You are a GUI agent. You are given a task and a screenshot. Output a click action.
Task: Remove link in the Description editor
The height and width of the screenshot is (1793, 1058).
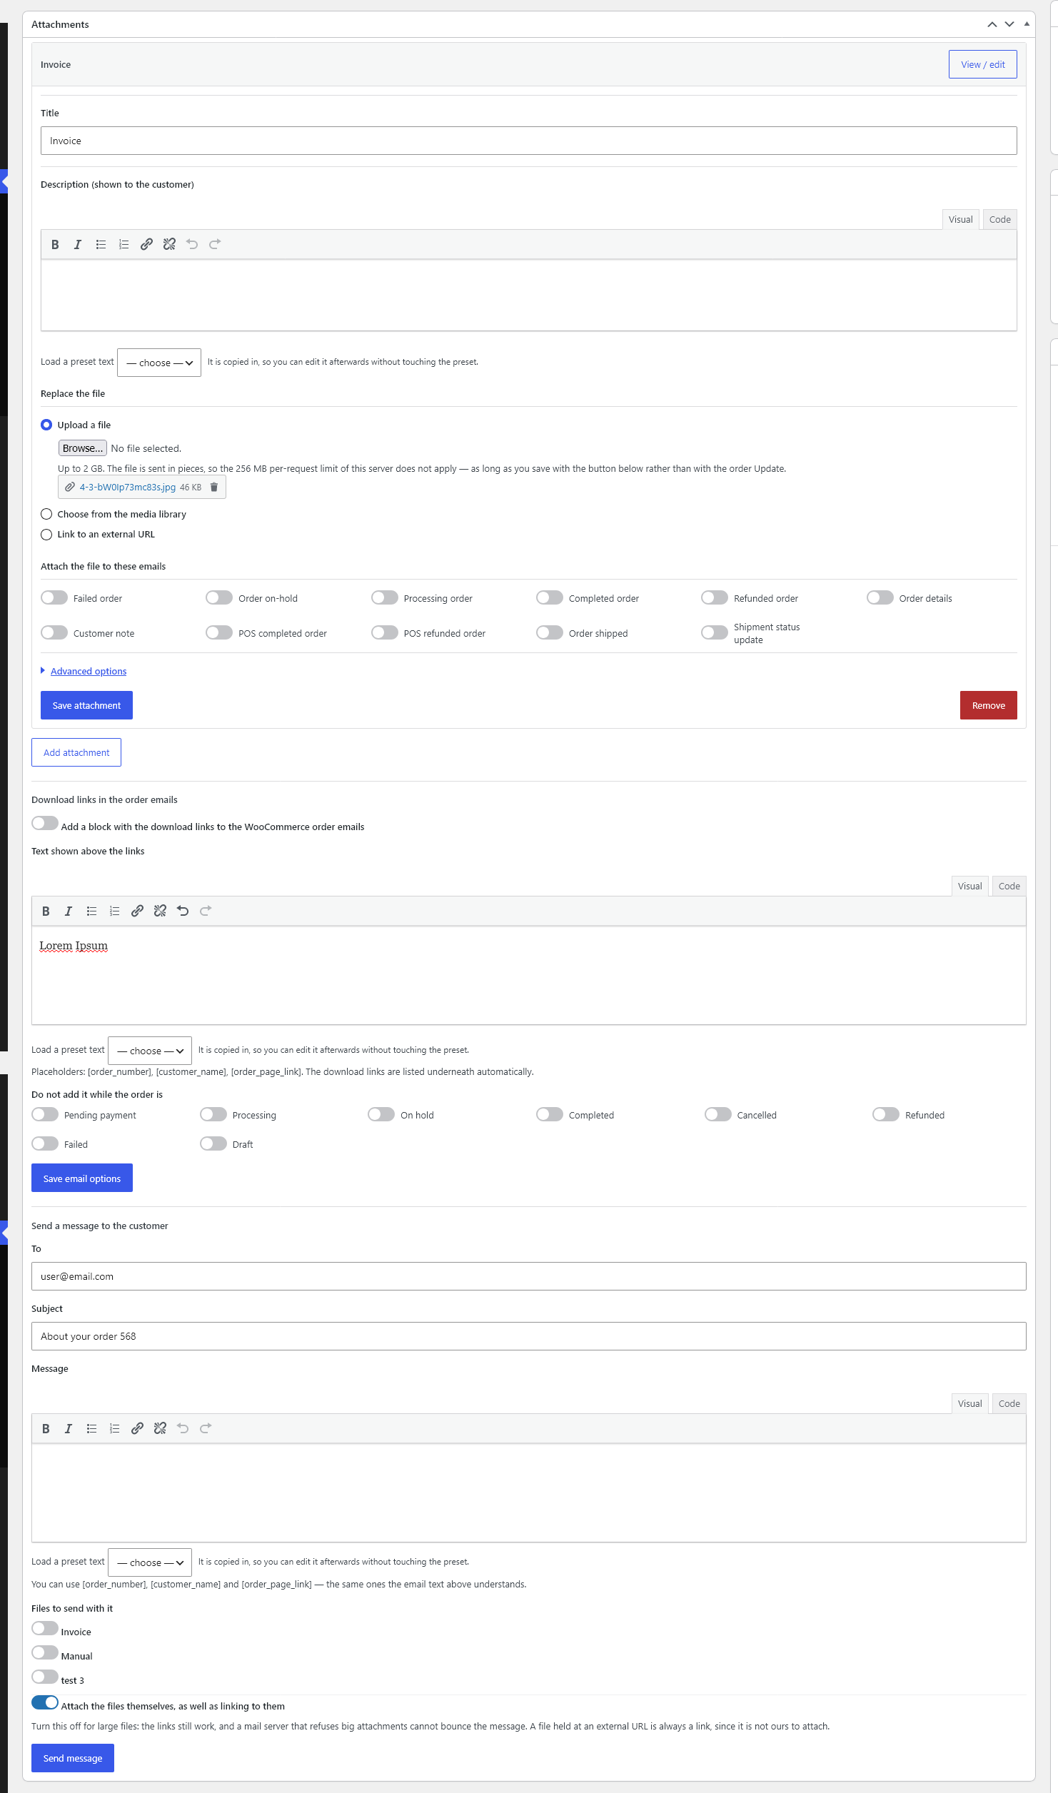(x=169, y=244)
